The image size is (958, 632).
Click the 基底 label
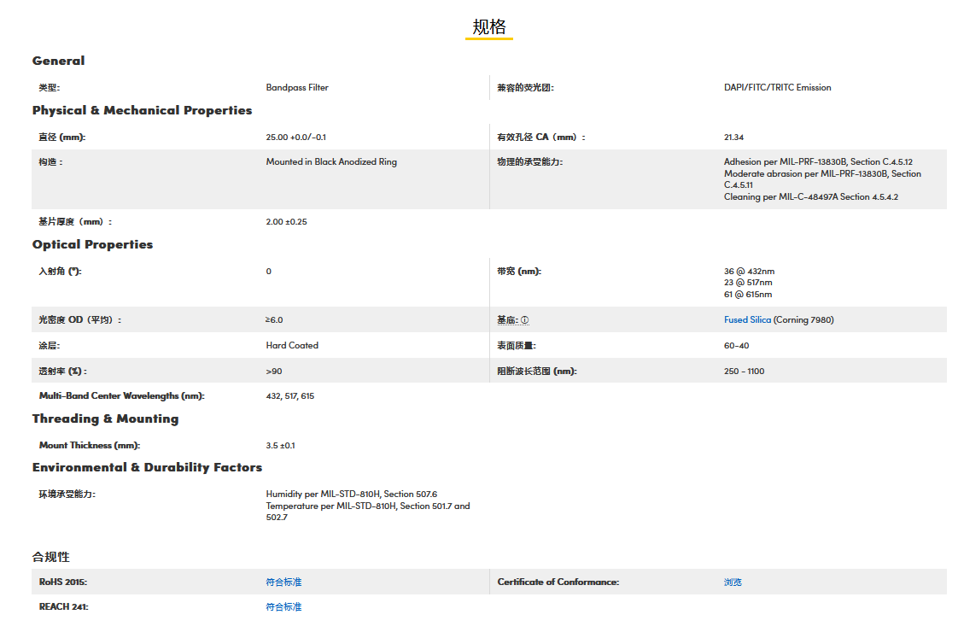click(508, 320)
